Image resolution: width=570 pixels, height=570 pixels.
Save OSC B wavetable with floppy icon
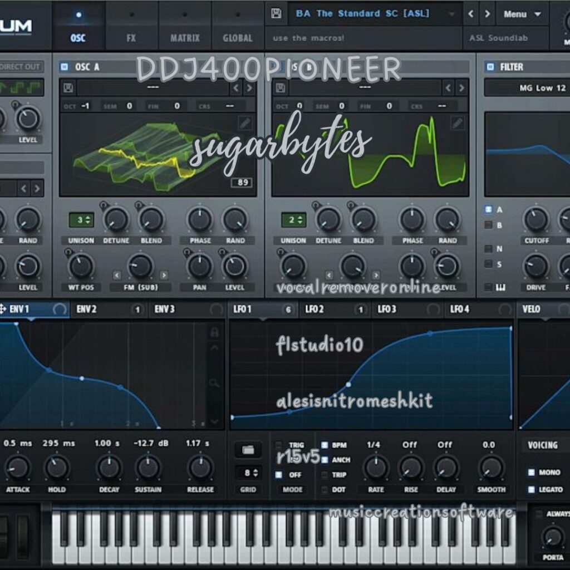tap(281, 88)
